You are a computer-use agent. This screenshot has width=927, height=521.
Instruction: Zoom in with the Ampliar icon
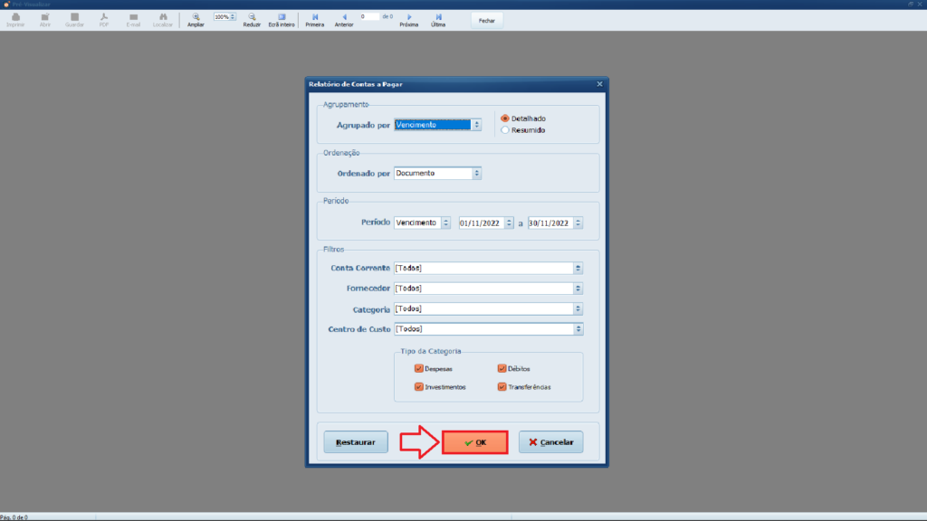pyautogui.click(x=196, y=20)
